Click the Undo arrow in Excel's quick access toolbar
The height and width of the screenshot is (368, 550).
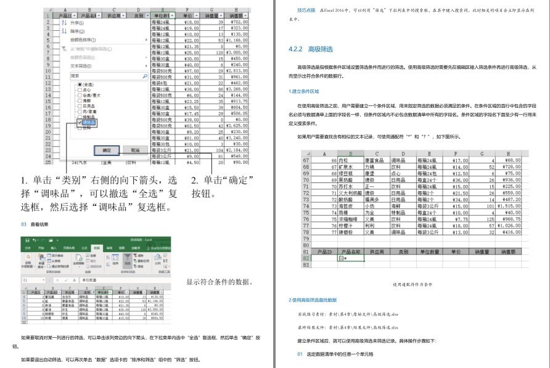(34, 240)
